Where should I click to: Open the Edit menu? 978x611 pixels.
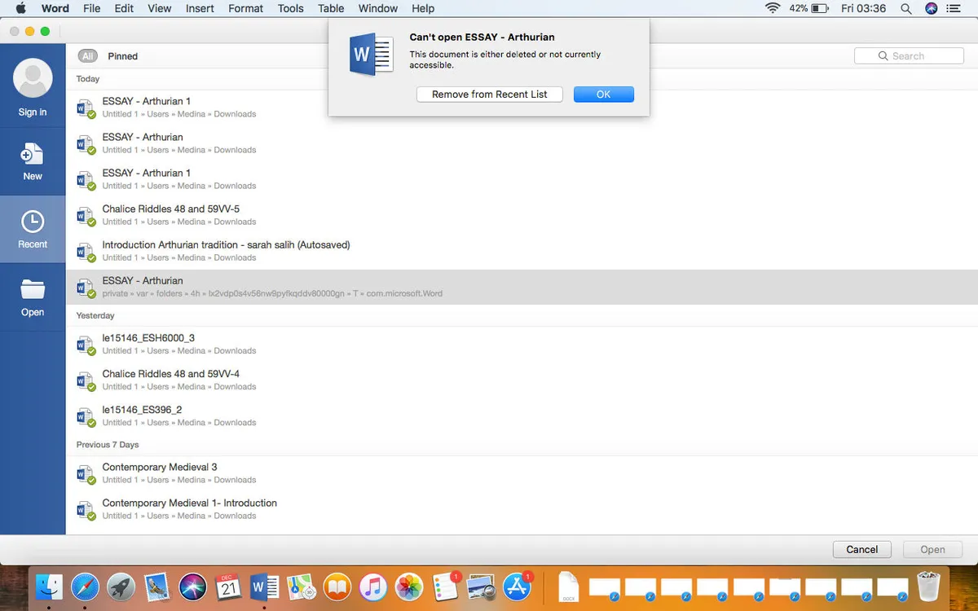click(124, 8)
